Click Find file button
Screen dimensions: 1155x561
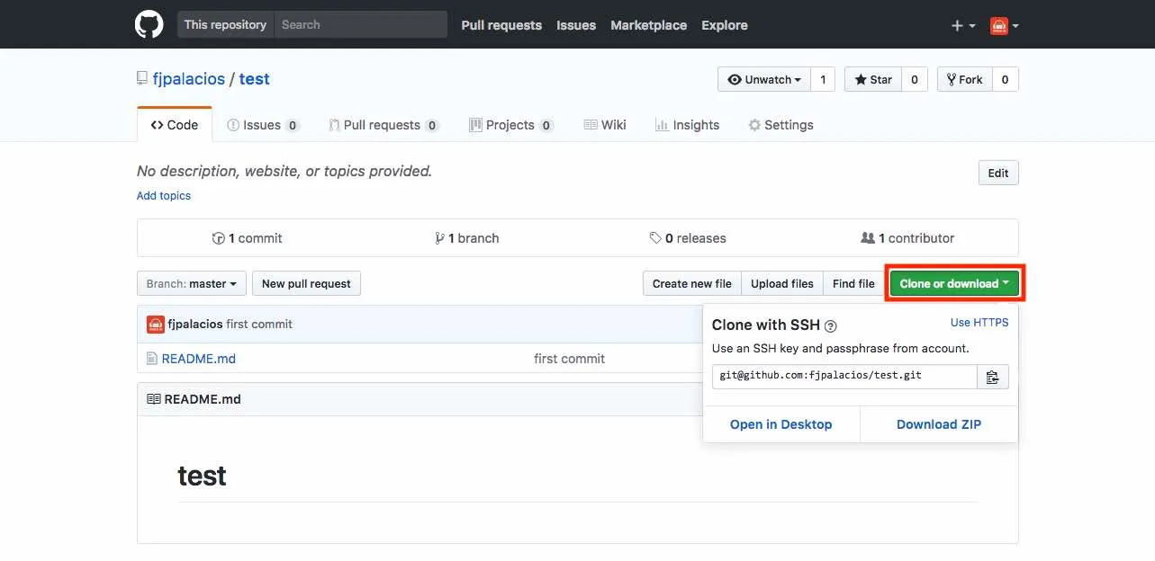point(853,283)
